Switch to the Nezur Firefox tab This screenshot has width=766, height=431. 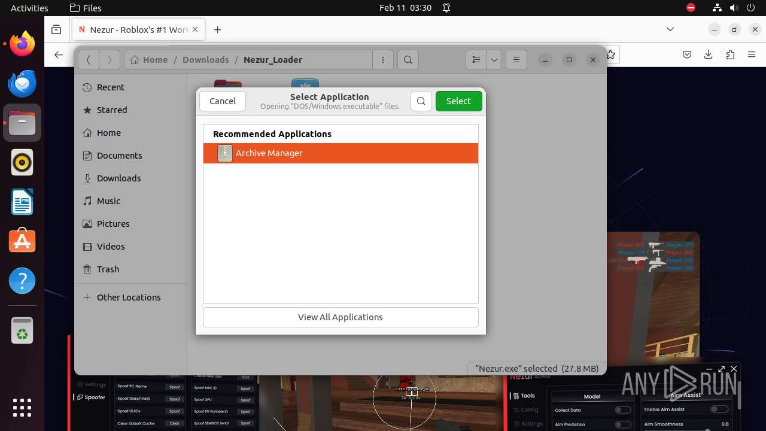139,29
